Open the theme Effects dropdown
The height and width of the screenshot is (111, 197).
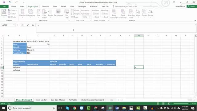(12, 17)
